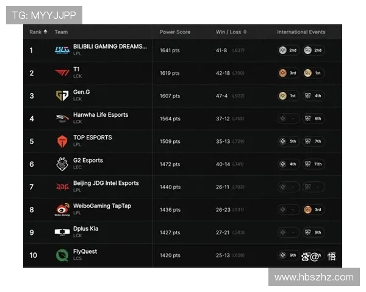Click the International Events column header

pyautogui.click(x=301, y=32)
